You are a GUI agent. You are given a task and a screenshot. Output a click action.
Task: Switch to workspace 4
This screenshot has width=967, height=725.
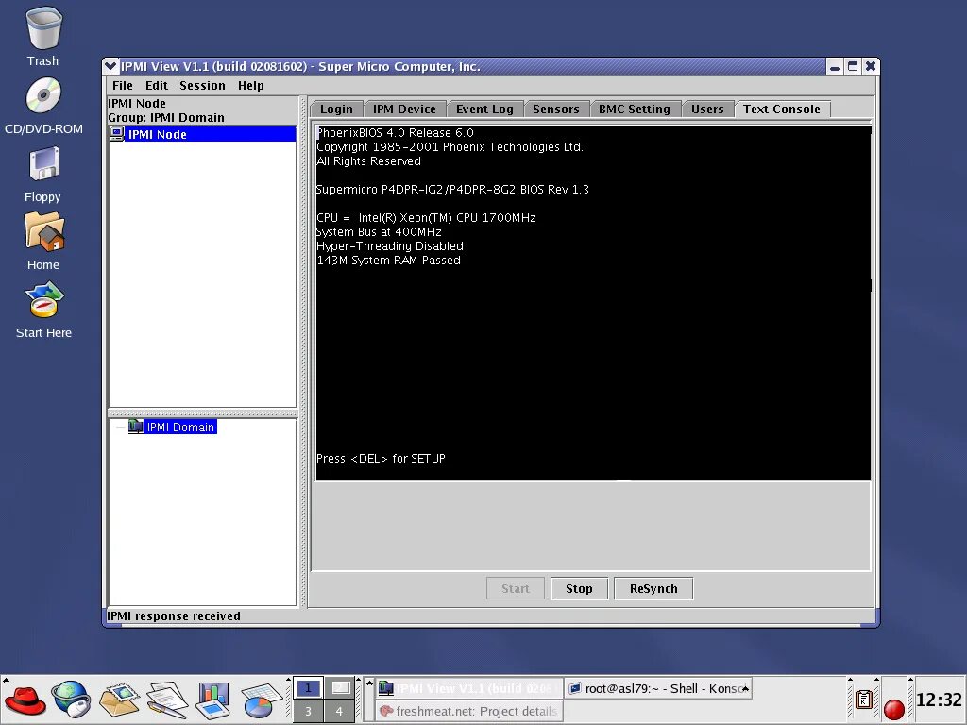(x=339, y=711)
